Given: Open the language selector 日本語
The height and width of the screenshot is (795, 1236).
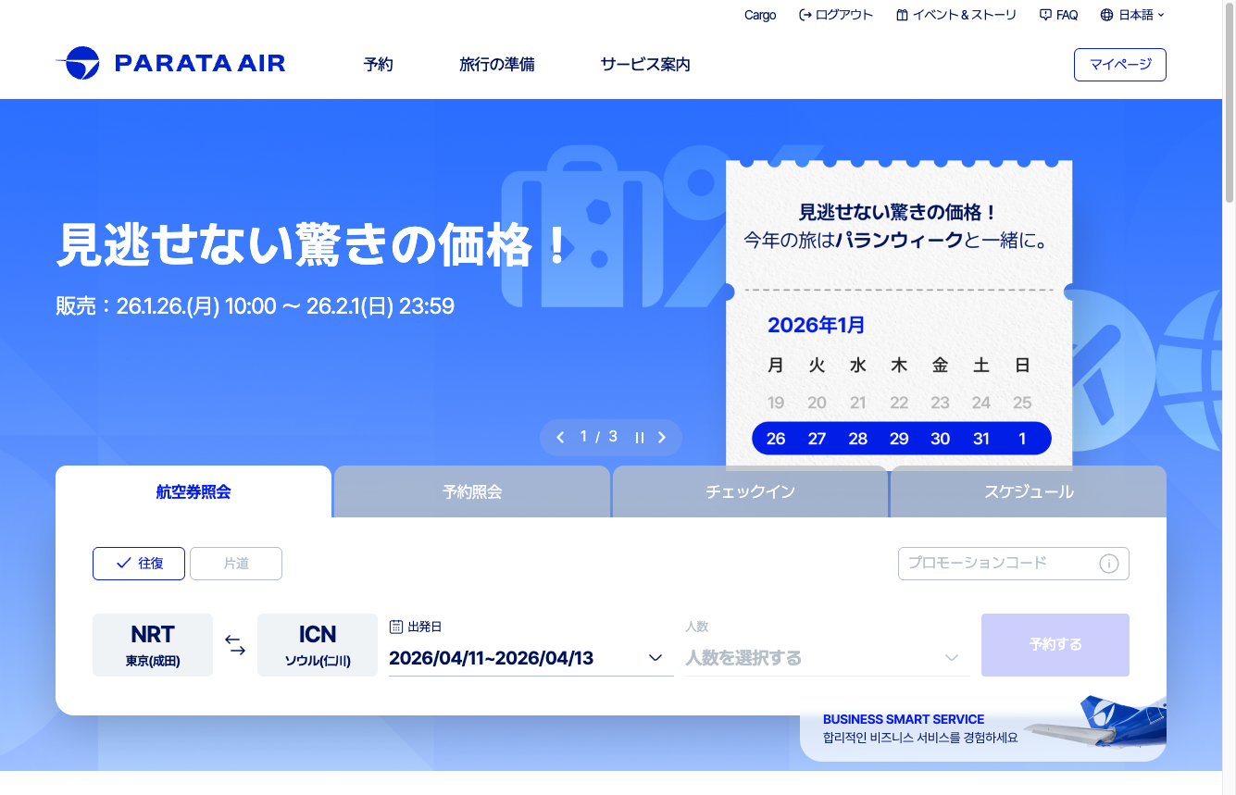Looking at the screenshot, I should coord(1132,15).
